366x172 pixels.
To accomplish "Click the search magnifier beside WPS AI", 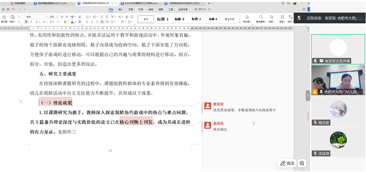I will [210, 9].
